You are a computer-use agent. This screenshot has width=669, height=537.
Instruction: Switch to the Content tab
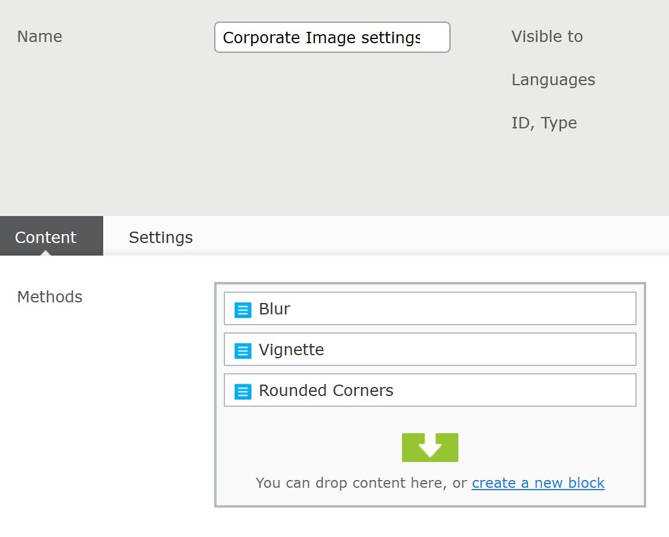46,237
